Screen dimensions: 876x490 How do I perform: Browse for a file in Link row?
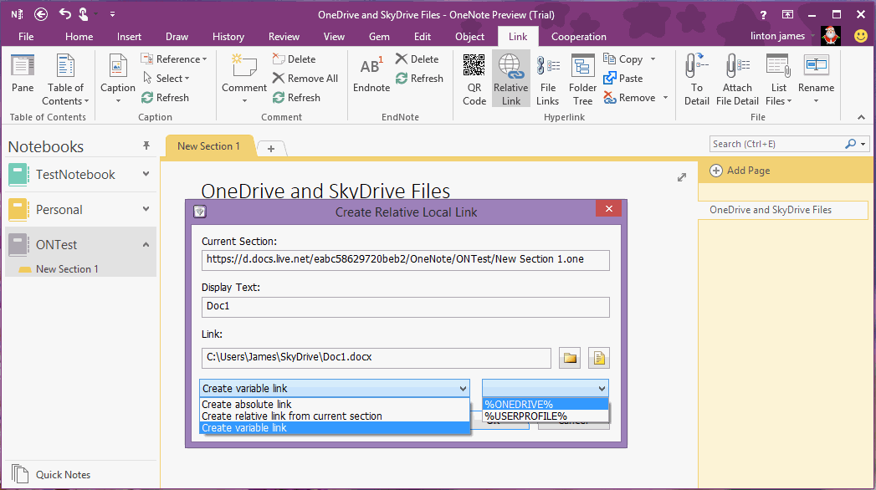[599, 358]
